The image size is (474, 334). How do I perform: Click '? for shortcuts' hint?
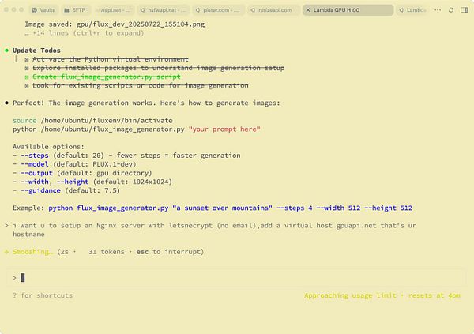(x=43, y=295)
